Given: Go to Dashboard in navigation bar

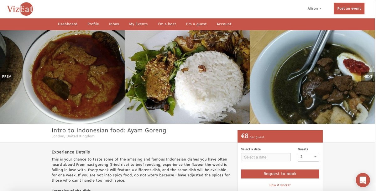Looking at the screenshot, I should [68, 24].
